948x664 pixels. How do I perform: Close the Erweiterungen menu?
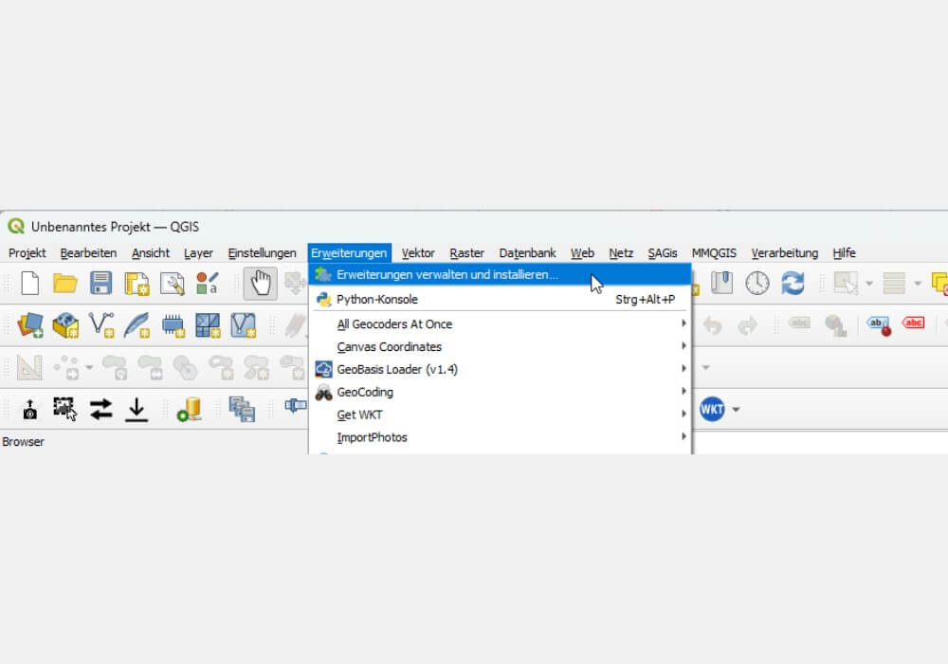pos(349,252)
